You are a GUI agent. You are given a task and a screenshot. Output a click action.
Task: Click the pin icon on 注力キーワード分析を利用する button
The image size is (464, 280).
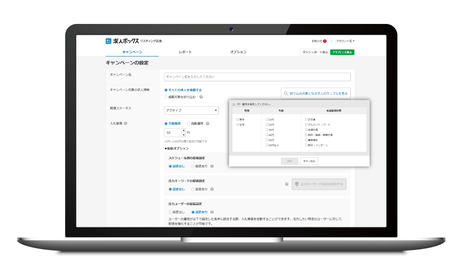click(x=297, y=184)
